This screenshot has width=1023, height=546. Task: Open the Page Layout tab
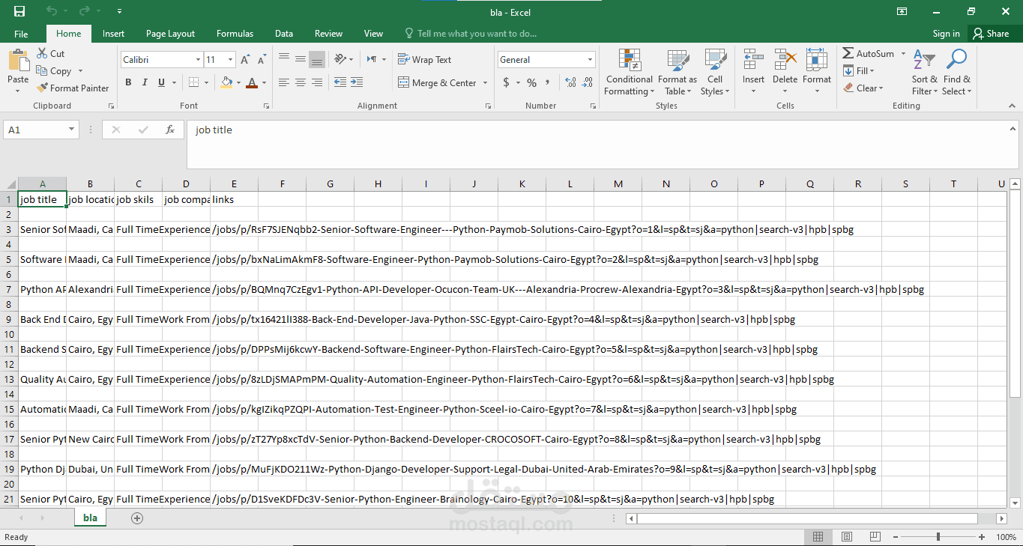(170, 34)
